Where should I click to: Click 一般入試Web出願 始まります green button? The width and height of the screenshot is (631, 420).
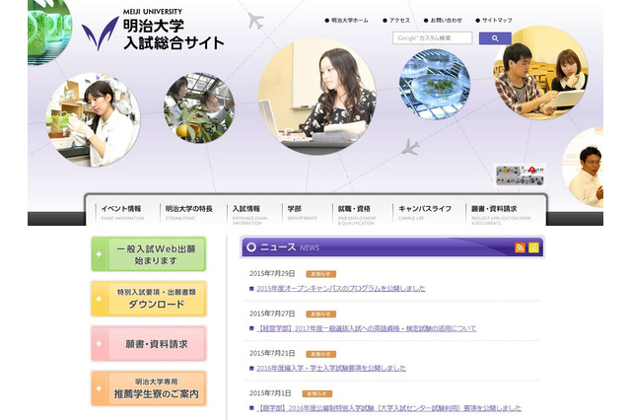tap(149, 254)
